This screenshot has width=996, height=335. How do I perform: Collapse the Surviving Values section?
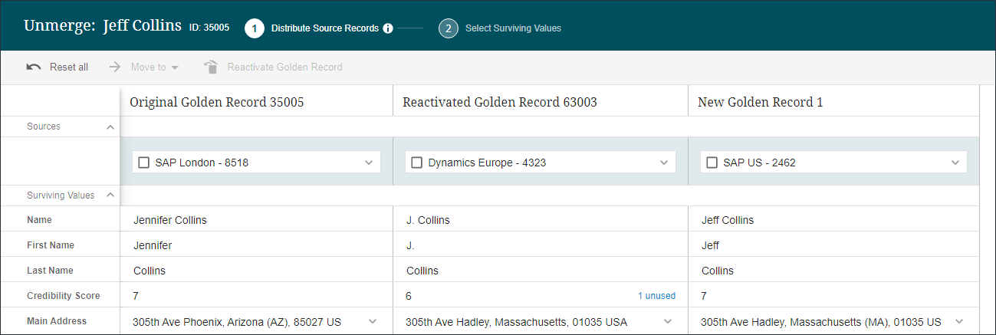[x=110, y=195]
